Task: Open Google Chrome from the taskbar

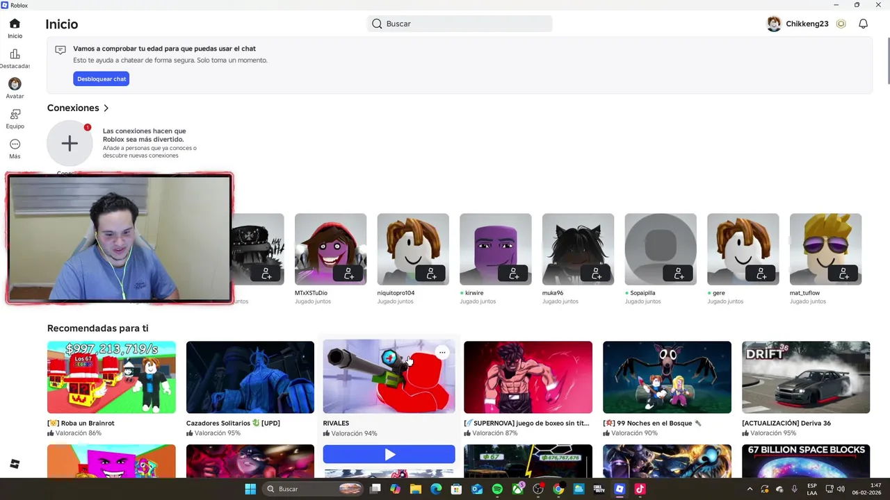Action: coord(558,489)
